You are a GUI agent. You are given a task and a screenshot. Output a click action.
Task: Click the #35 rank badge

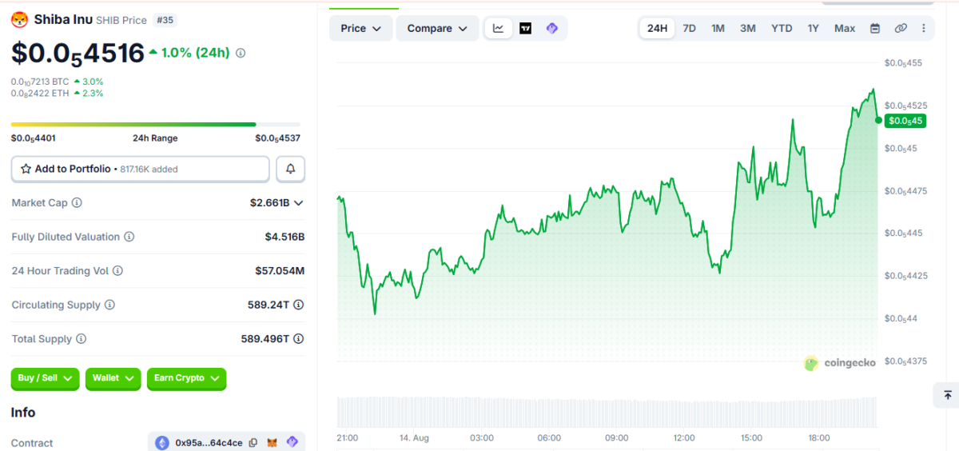(165, 19)
